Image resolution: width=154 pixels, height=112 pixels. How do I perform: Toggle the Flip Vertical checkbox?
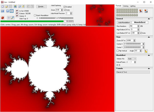(118, 51)
